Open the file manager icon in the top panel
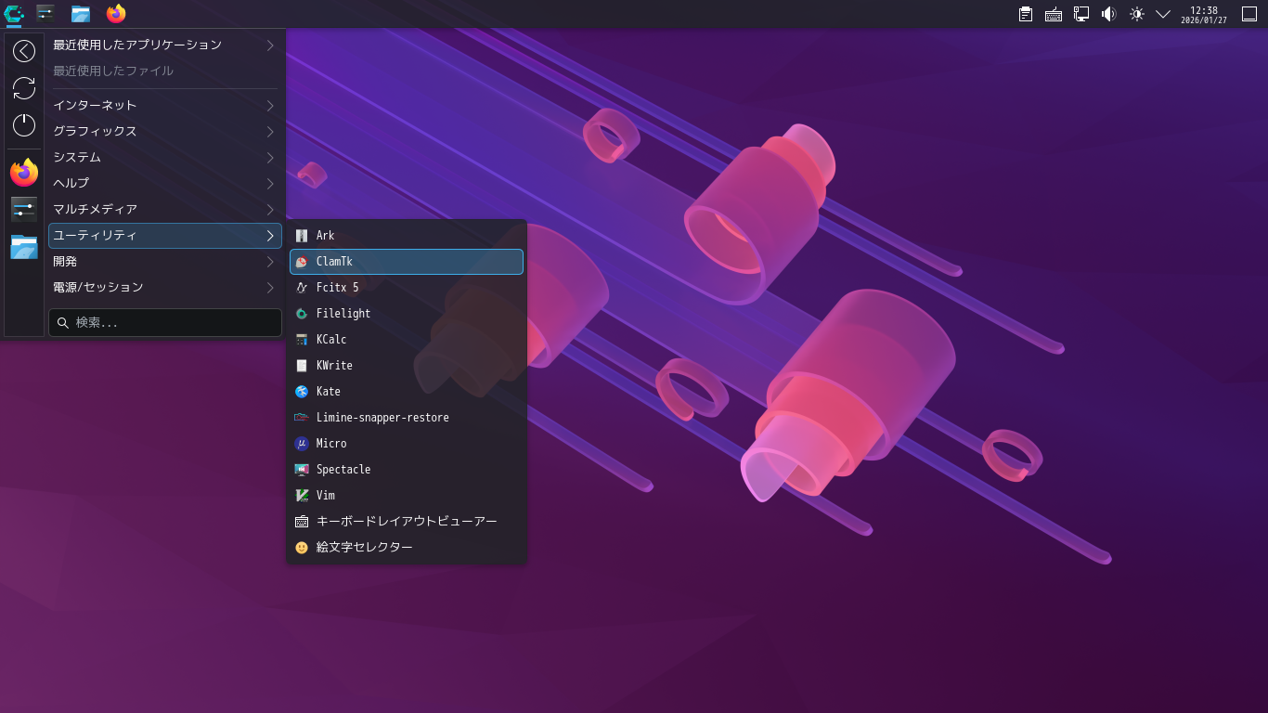Screen dimensions: 1268x713 tap(81, 13)
